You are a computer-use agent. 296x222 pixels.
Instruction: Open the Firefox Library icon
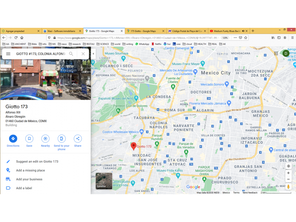coord(273,38)
